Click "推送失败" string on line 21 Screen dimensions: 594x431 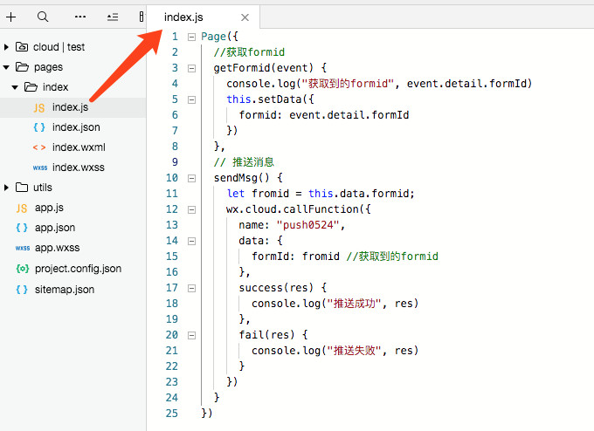click(x=354, y=351)
